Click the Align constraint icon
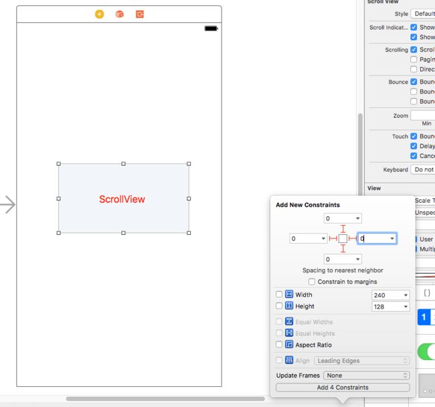 289,360
